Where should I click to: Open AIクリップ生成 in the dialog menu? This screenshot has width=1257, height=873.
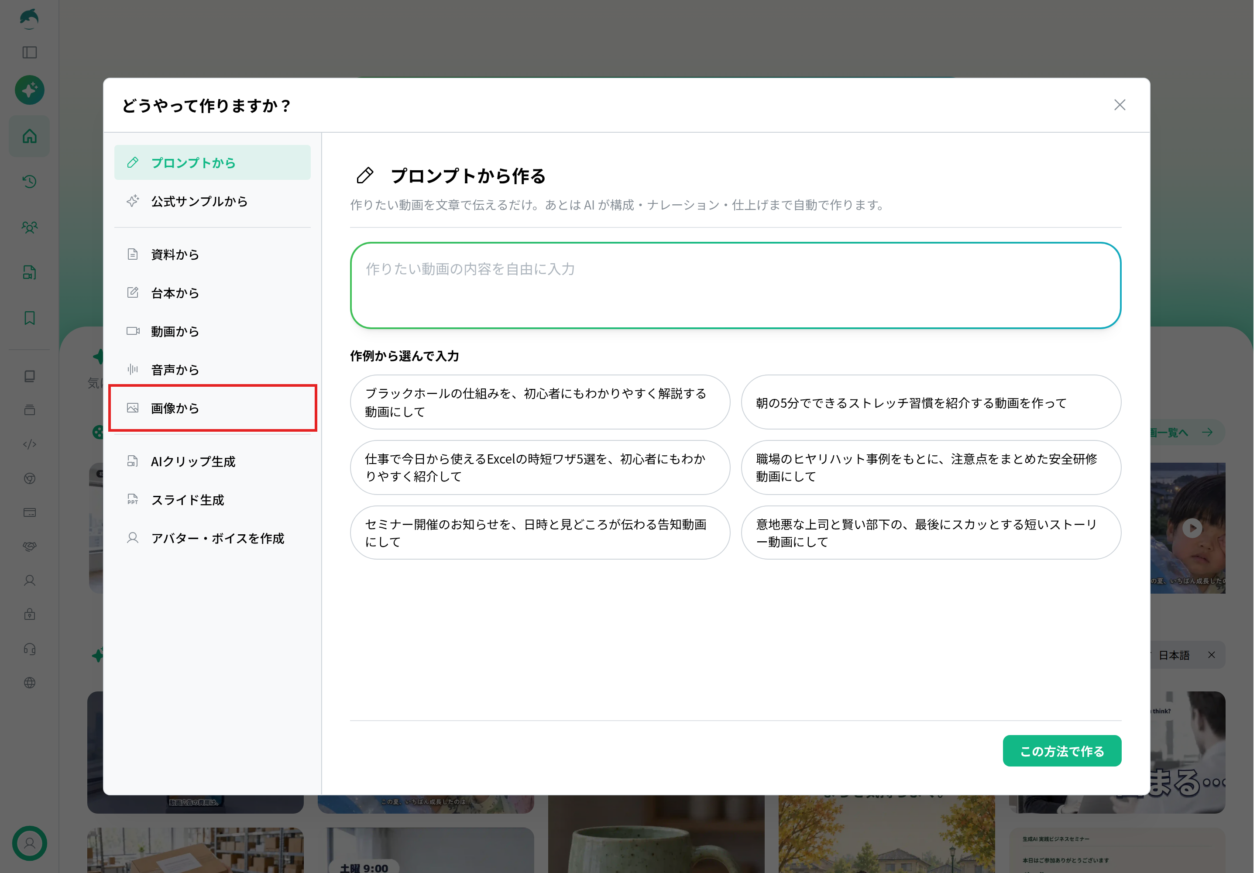click(x=212, y=461)
